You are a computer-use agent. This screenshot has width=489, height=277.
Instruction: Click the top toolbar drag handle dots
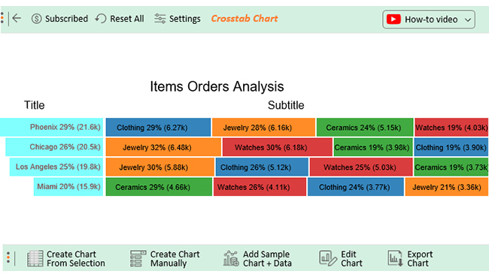[x=2, y=18]
